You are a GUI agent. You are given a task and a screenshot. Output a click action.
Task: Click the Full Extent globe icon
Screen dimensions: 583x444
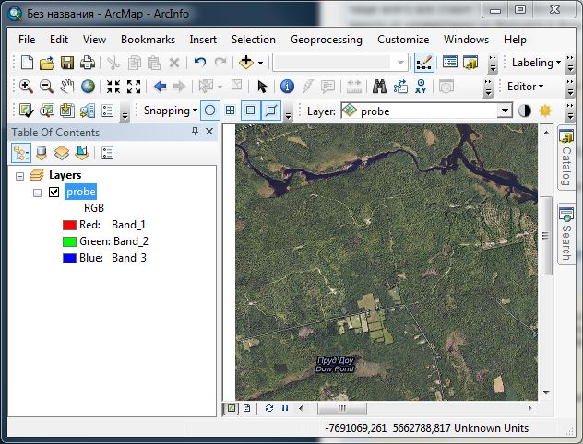[89, 87]
